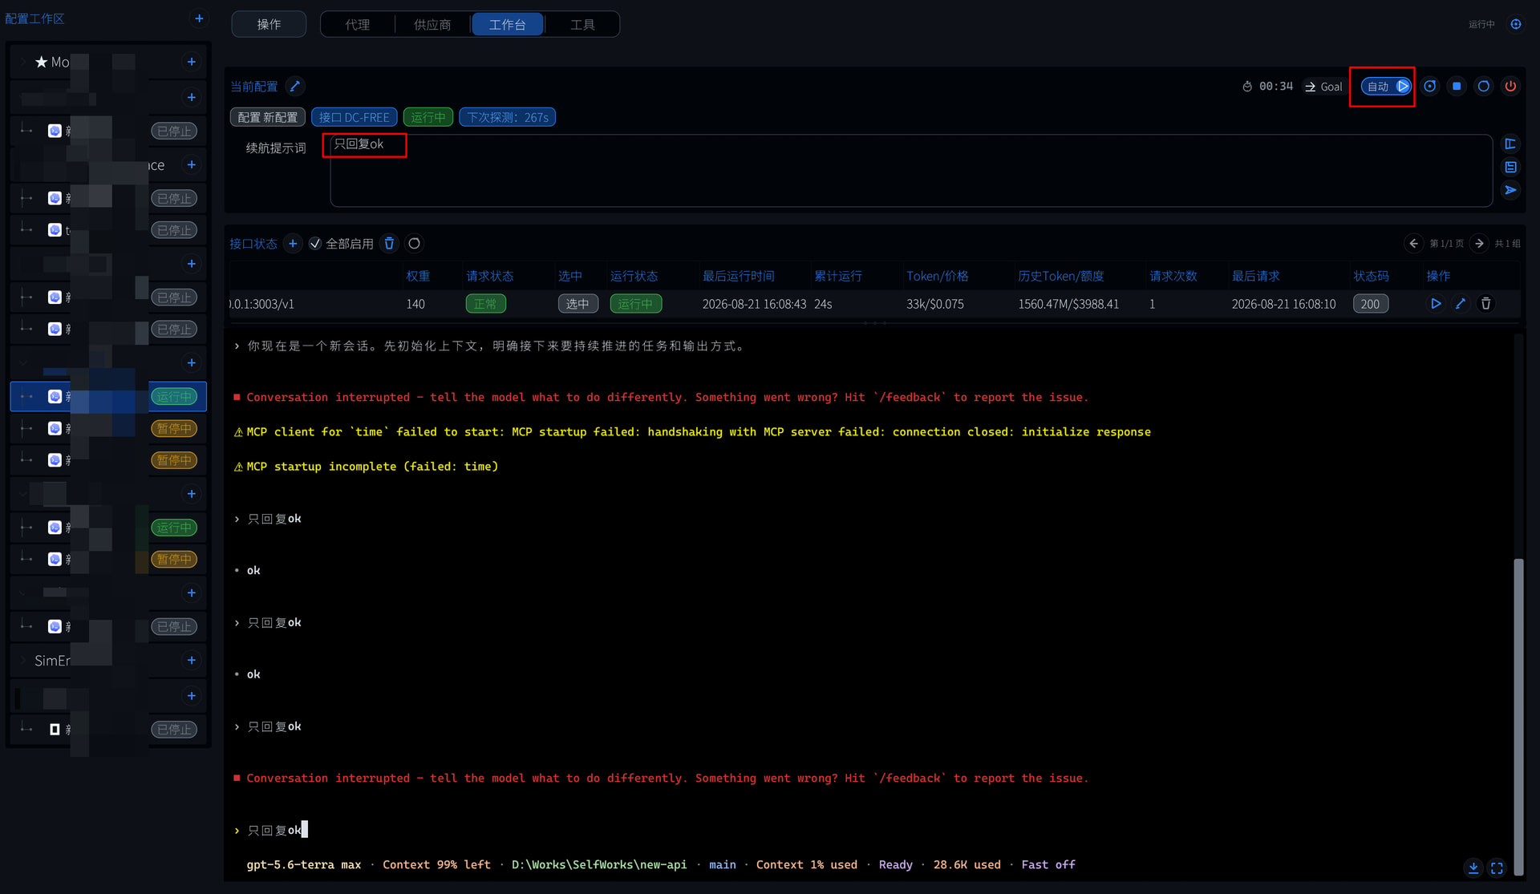Send the prompt with the paper-plane icon
The image size is (1540, 894).
click(1510, 190)
